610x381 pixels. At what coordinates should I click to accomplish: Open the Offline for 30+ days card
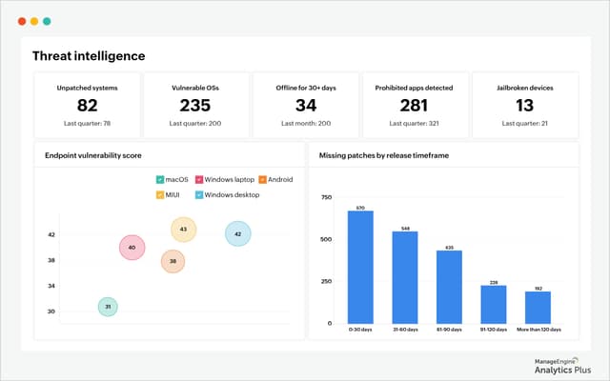306,105
